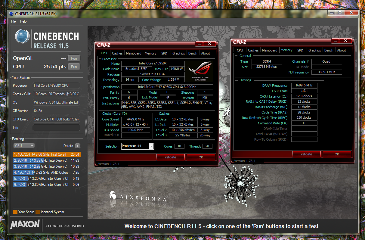The height and width of the screenshot is (240, 365).
Task: Select ranking row 8C/16T @ 3.33 GHz
Action: pos(47,161)
